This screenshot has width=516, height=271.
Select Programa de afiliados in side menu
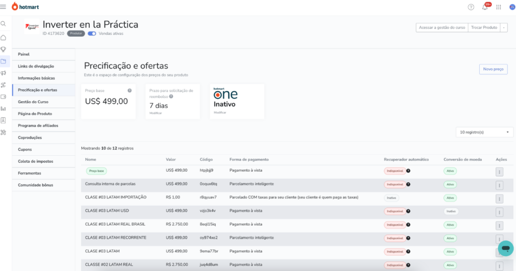click(x=38, y=125)
